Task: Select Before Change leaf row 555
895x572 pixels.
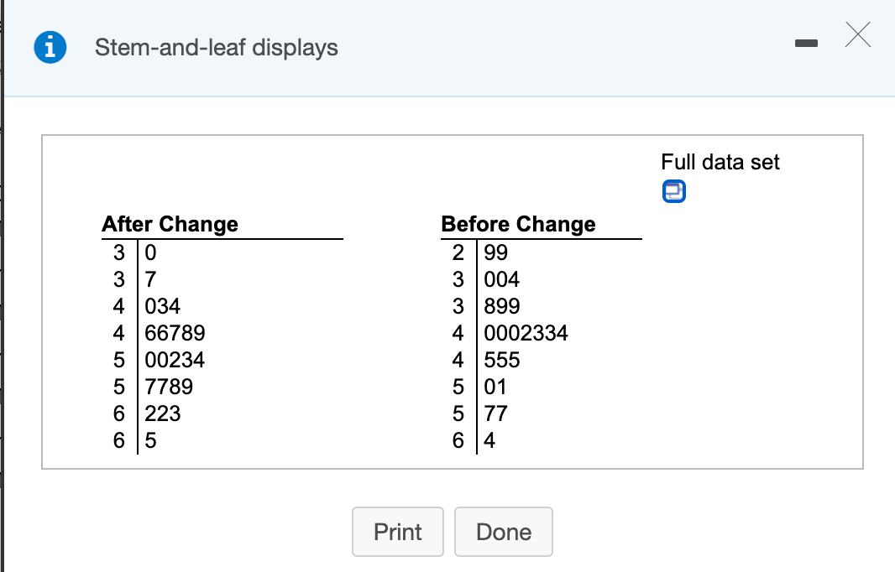Action: tap(502, 360)
